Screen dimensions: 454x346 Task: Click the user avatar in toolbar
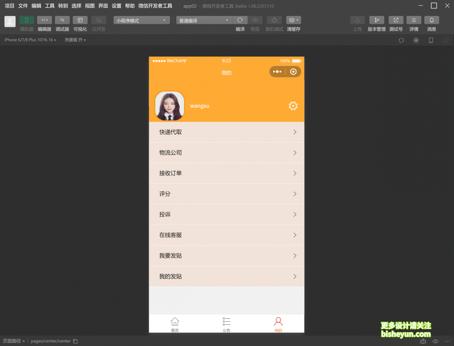(10, 22)
